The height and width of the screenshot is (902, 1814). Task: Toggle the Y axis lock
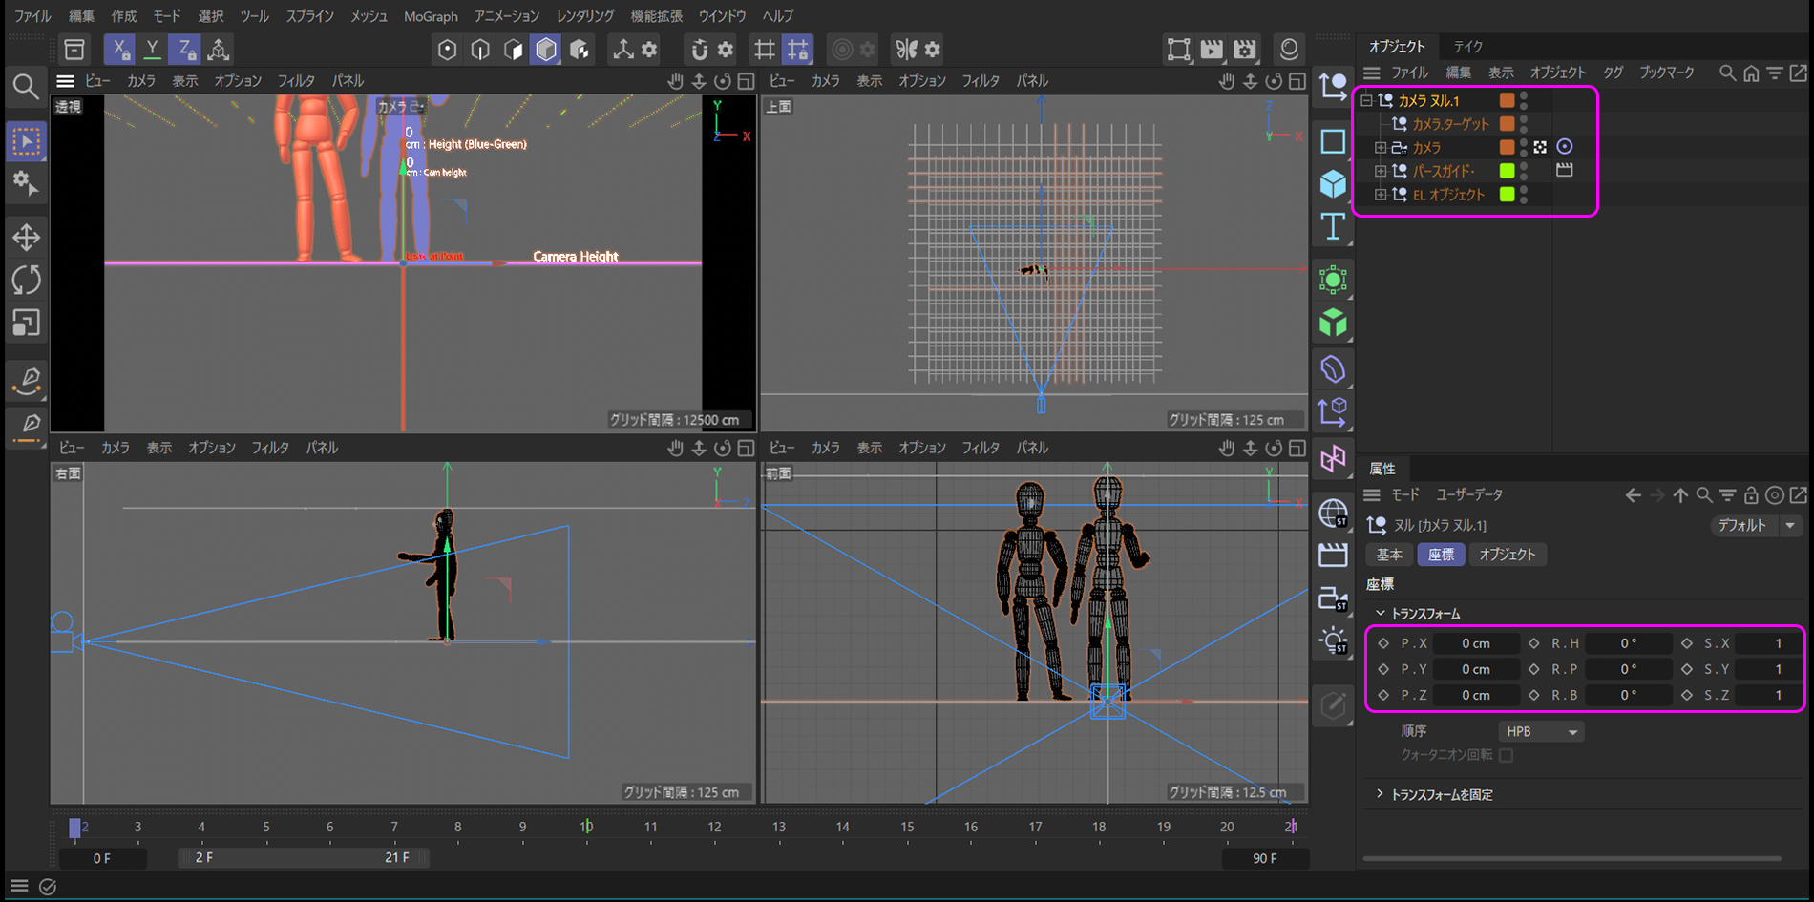point(152,50)
